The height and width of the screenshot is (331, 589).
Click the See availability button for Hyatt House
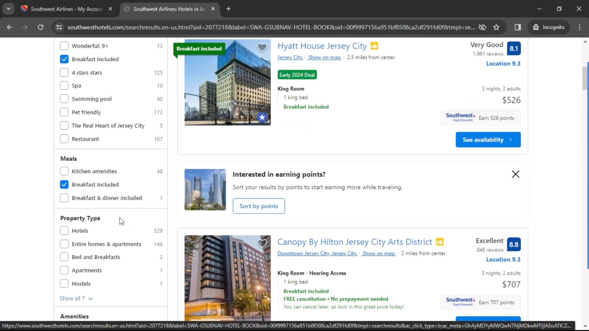pos(487,139)
